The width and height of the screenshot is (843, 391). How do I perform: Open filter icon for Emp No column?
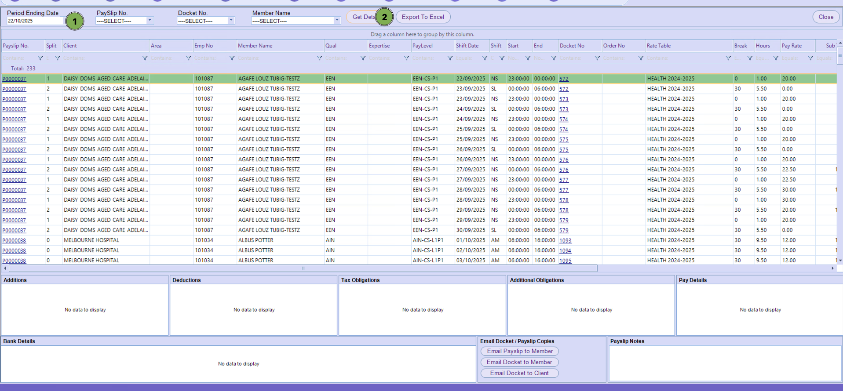pos(232,58)
